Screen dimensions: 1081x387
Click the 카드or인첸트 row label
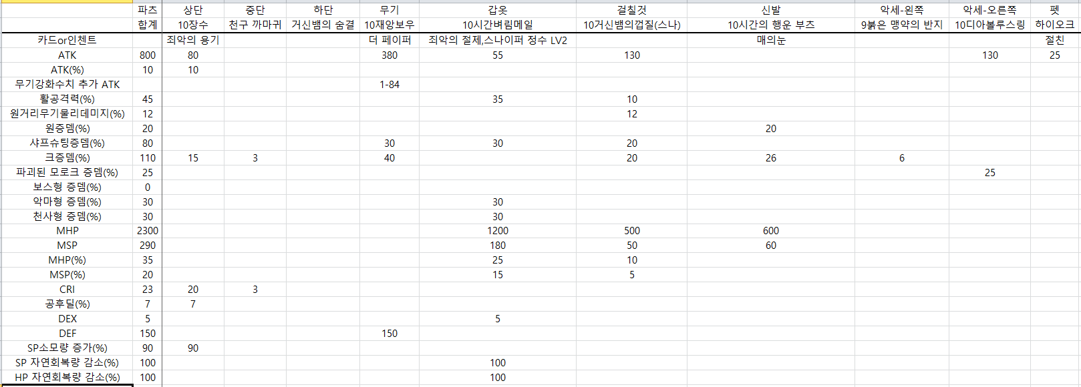point(67,40)
